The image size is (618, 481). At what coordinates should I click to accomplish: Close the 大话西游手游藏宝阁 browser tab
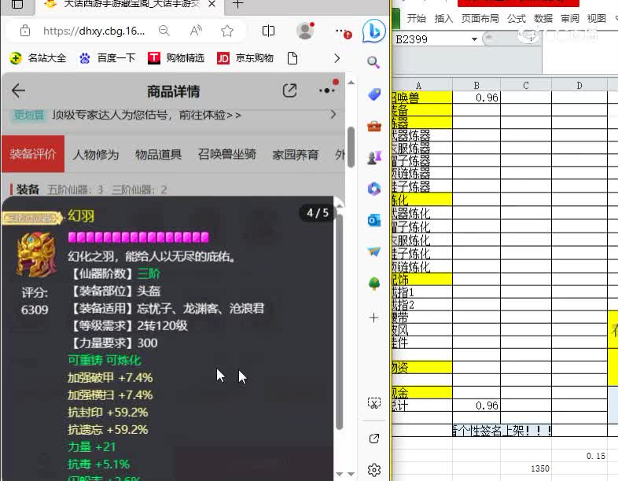tap(212, 5)
